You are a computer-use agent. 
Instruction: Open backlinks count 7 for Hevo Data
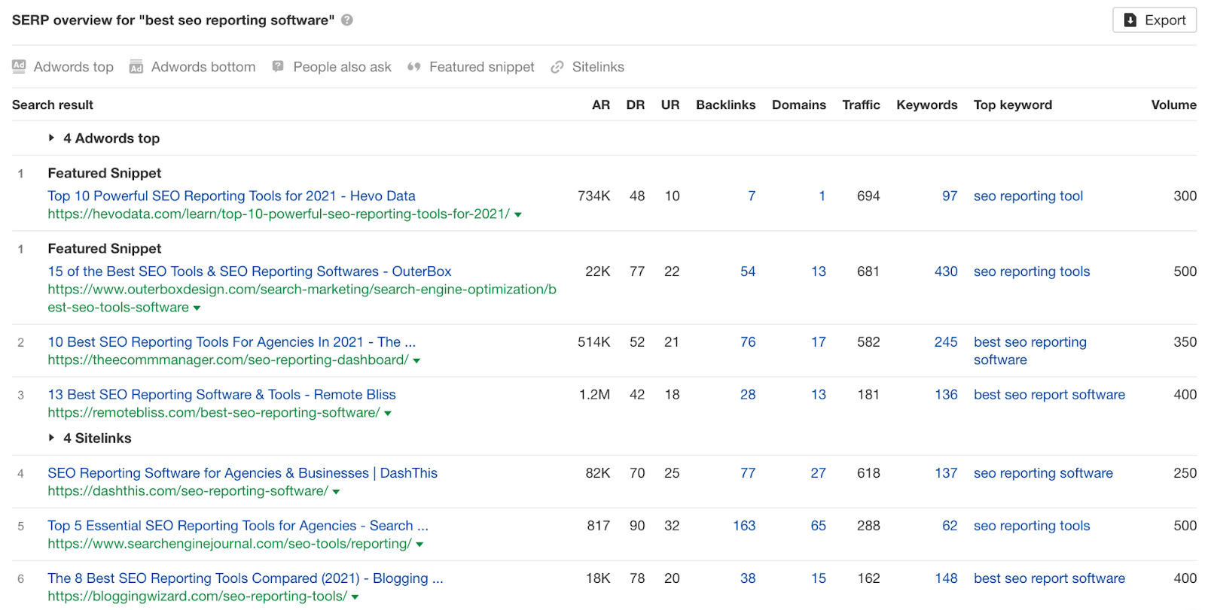(752, 196)
